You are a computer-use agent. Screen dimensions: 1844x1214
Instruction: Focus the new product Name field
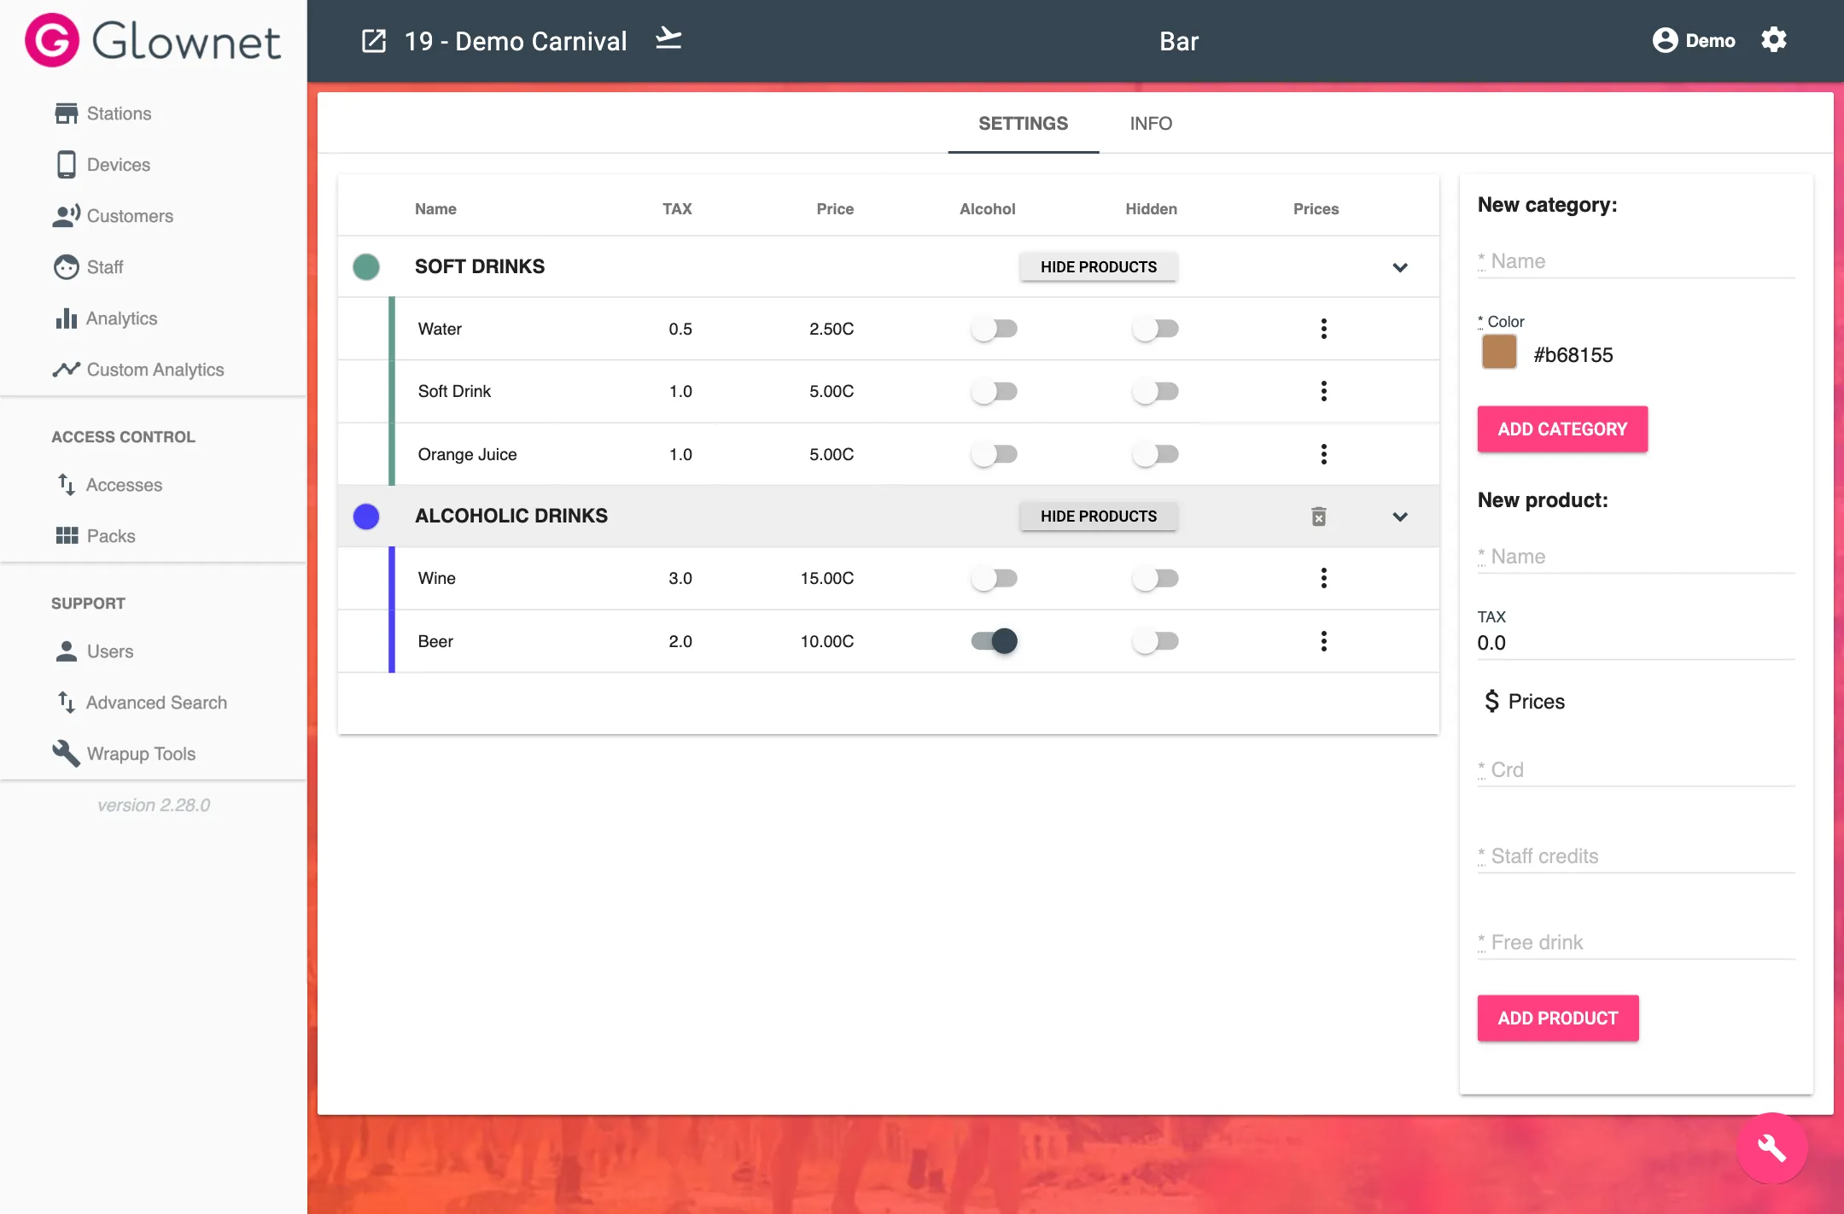click(x=1636, y=557)
